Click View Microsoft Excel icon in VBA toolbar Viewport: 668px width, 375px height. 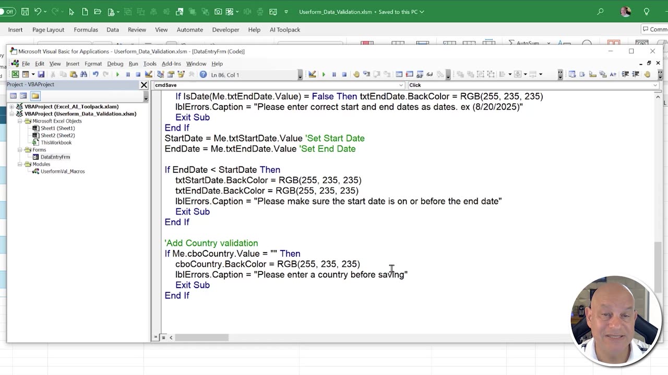(16, 74)
